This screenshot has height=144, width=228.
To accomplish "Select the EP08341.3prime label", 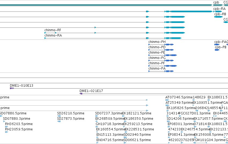I will pos(181,135).
